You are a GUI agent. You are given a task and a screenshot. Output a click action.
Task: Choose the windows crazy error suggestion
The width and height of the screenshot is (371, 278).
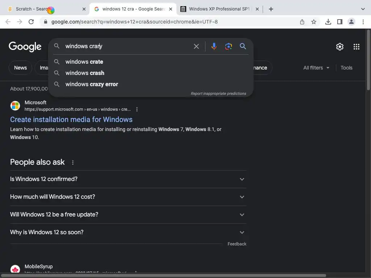(151, 84)
